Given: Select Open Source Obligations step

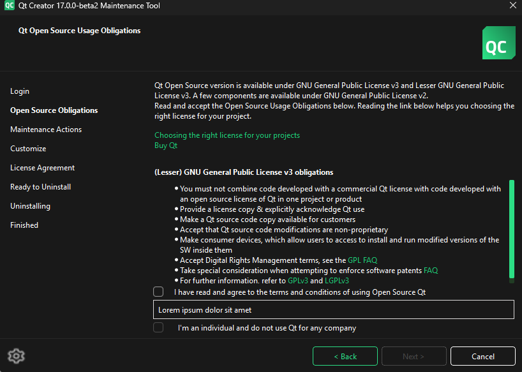Looking at the screenshot, I should (54, 110).
